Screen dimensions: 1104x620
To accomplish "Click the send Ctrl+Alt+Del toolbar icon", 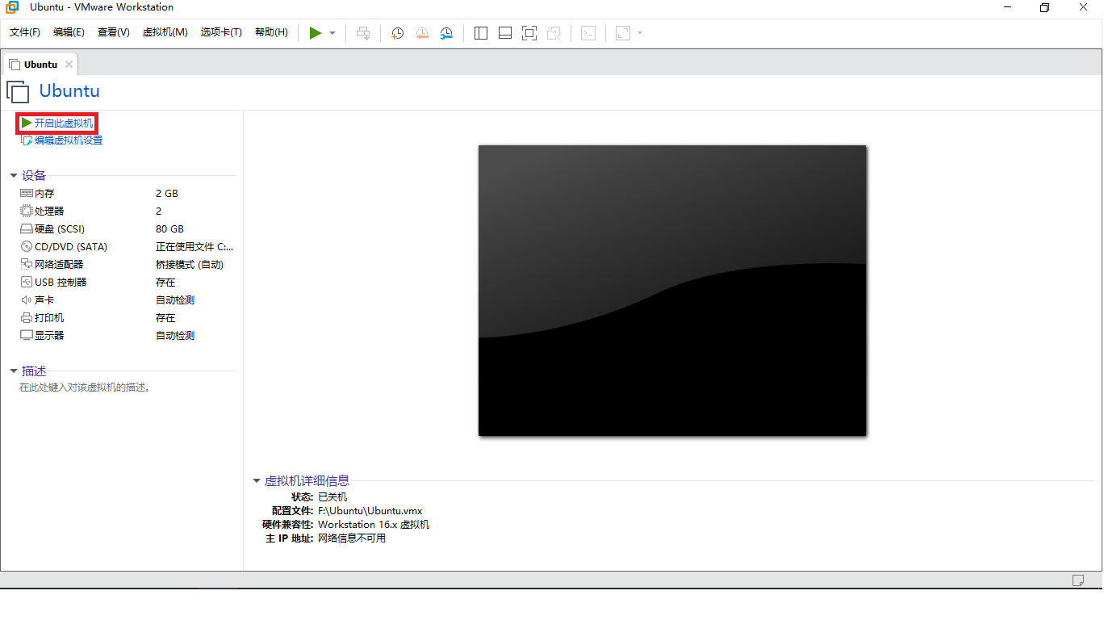I will coord(363,33).
